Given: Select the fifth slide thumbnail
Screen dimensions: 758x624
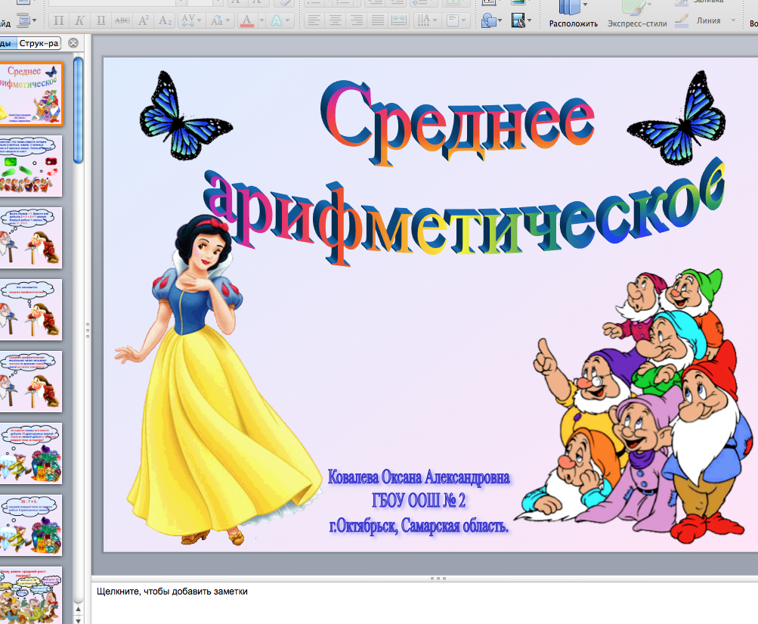Looking at the screenshot, I should pyautogui.click(x=30, y=381).
